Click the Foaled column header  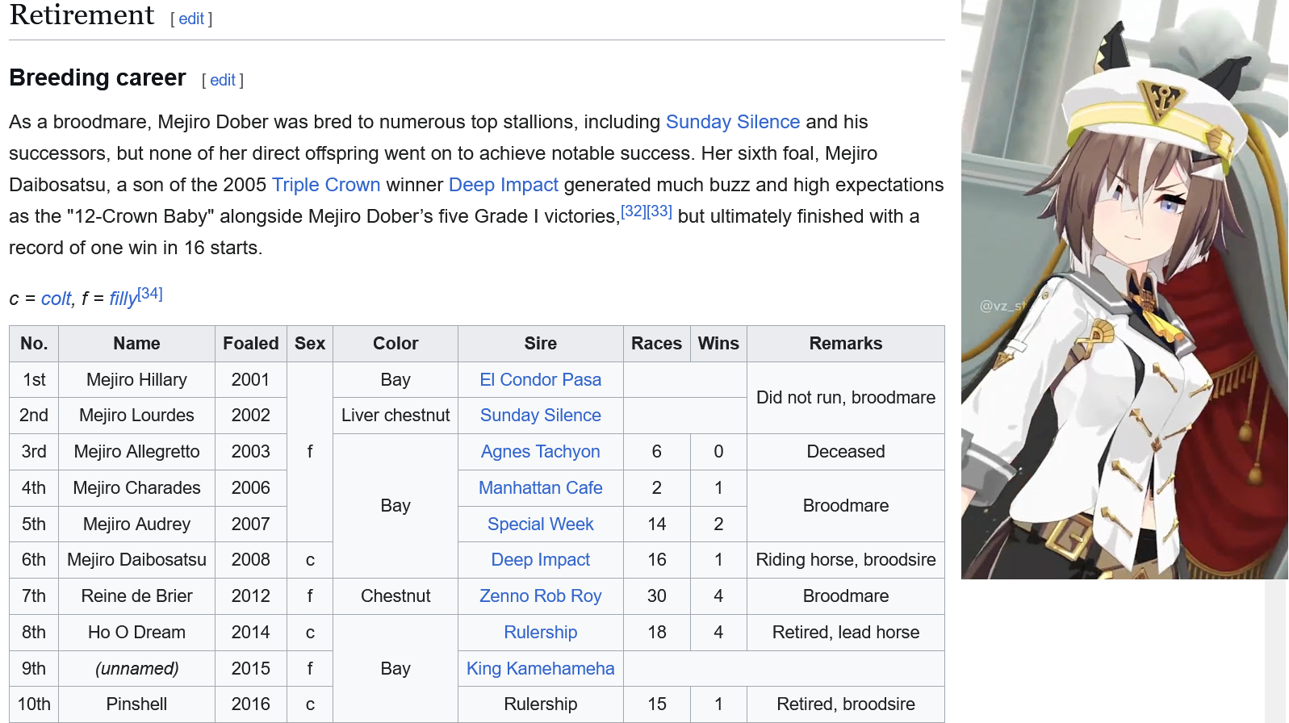pos(251,344)
